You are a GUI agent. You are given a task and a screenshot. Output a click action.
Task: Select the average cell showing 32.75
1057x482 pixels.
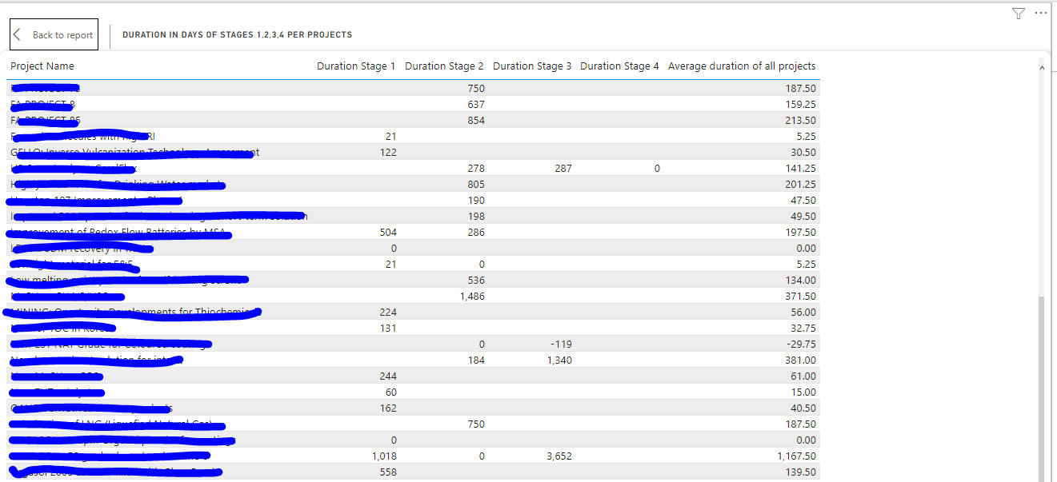coord(803,329)
